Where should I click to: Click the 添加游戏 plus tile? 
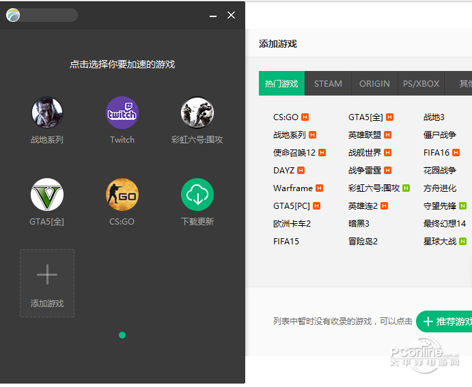pos(47,283)
